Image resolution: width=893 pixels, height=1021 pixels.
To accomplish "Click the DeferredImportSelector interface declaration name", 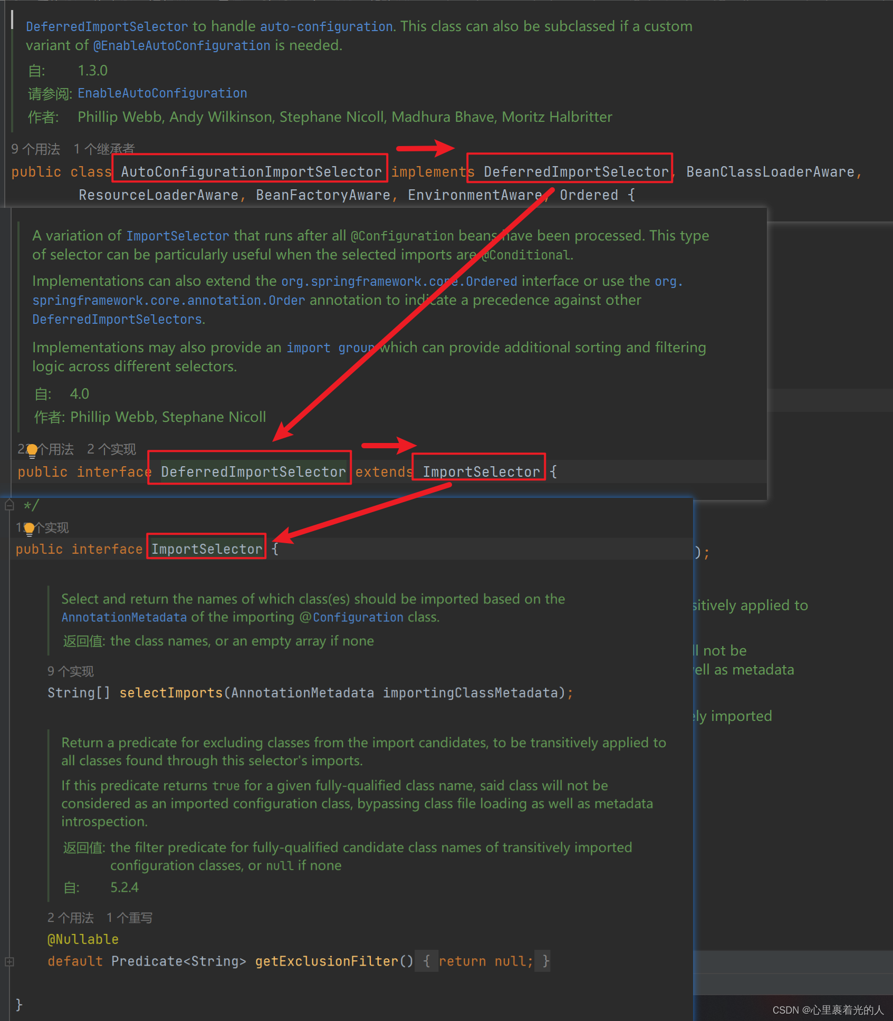I will pyautogui.click(x=253, y=472).
